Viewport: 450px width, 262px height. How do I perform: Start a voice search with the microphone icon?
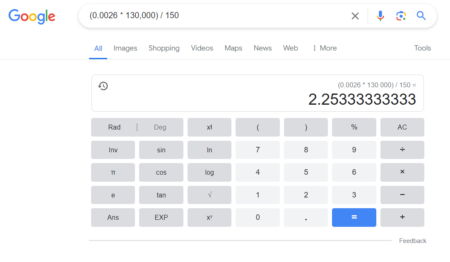pyautogui.click(x=380, y=16)
